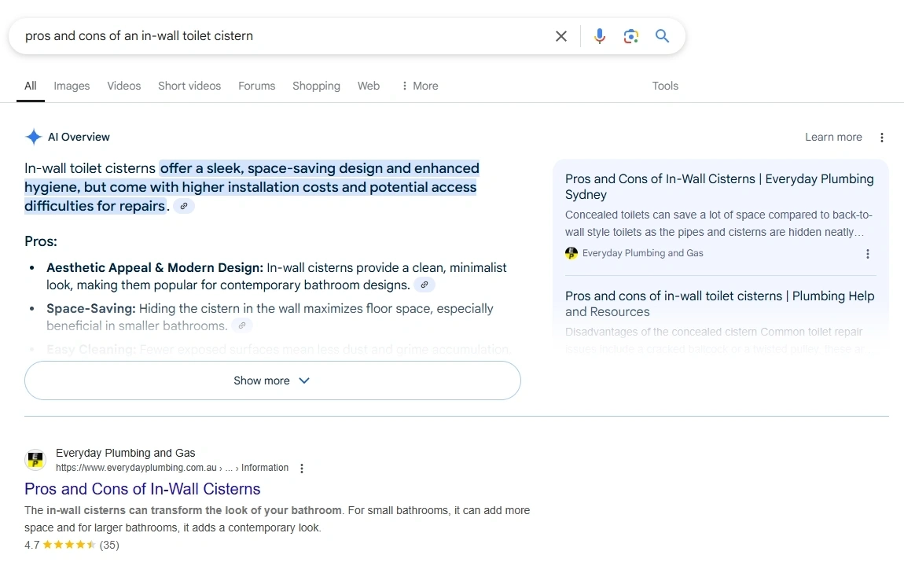Open AI Overview three-dot options menu
The width and height of the screenshot is (904, 566).
[x=881, y=138]
